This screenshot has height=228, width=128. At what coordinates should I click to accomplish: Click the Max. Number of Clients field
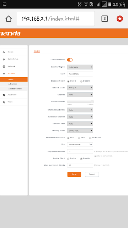point(80,165)
